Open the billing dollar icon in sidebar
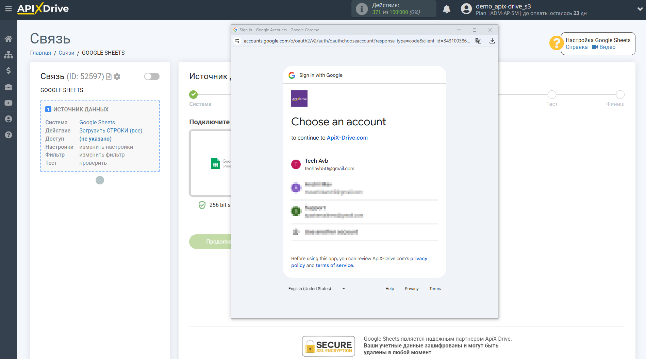 coord(9,71)
